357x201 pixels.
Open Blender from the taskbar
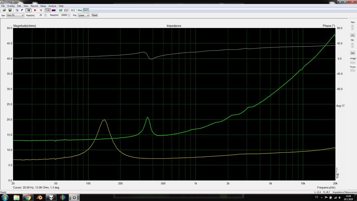pos(40,197)
